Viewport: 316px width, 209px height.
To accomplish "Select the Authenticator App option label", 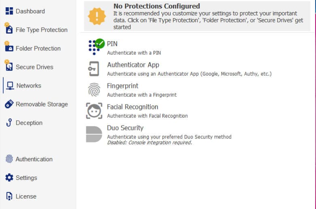I will click(x=133, y=65).
